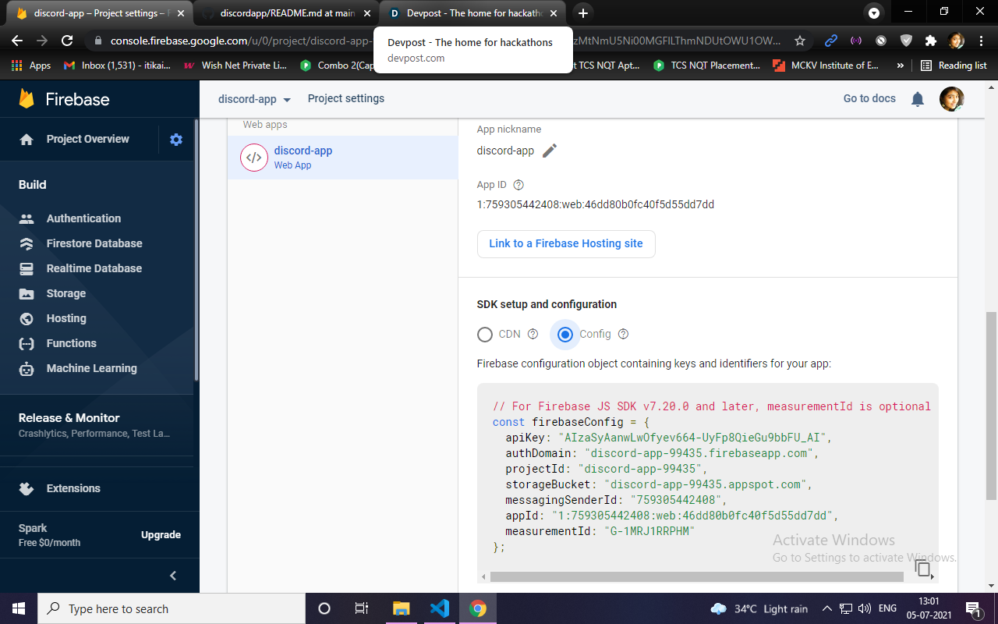The width and height of the screenshot is (998, 624).
Task: Open Functions section
Action: click(71, 343)
